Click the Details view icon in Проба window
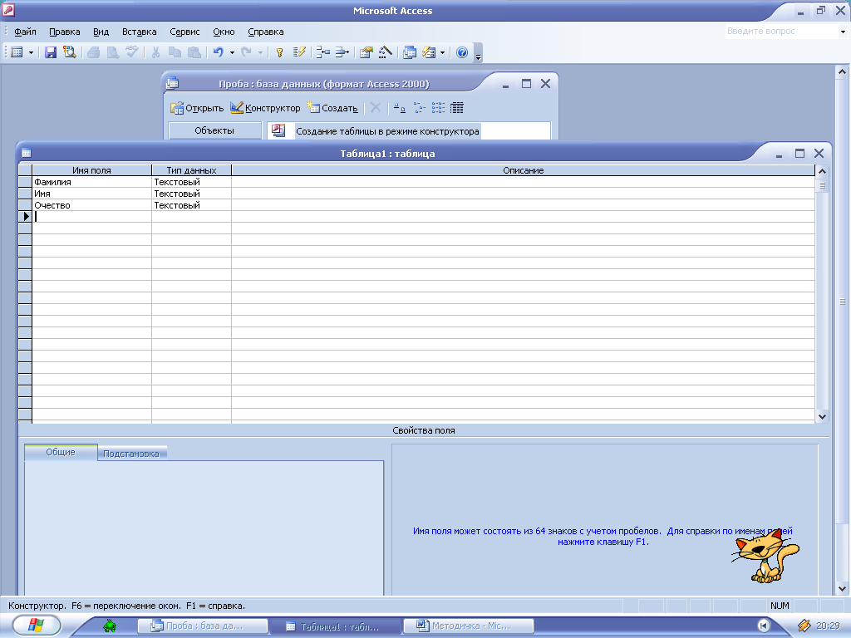Image resolution: width=851 pixels, height=638 pixels. click(457, 107)
